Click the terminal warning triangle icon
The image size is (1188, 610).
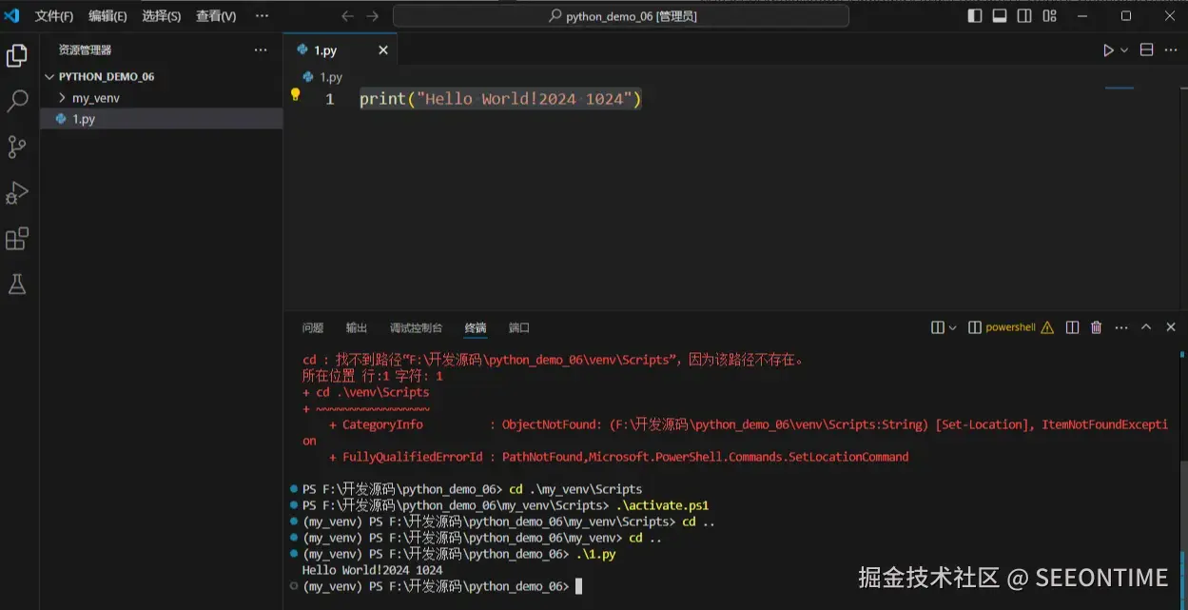[1047, 327]
